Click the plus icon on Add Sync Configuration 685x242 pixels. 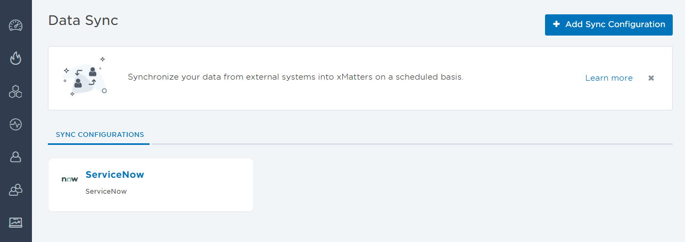556,24
